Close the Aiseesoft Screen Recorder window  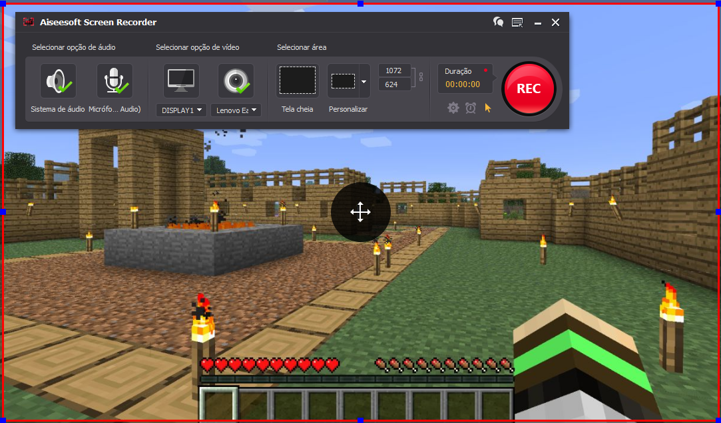(x=555, y=22)
